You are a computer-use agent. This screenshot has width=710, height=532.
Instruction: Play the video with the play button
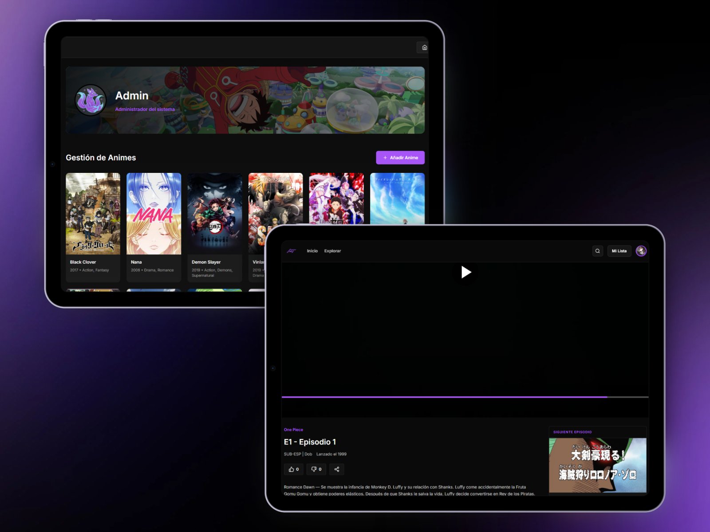pyautogui.click(x=465, y=272)
